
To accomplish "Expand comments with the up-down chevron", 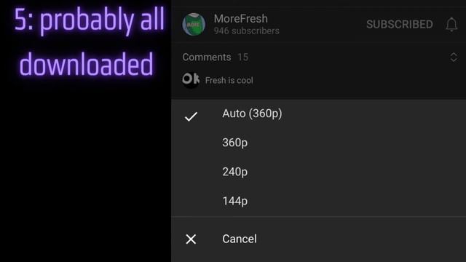I will [x=454, y=57].
